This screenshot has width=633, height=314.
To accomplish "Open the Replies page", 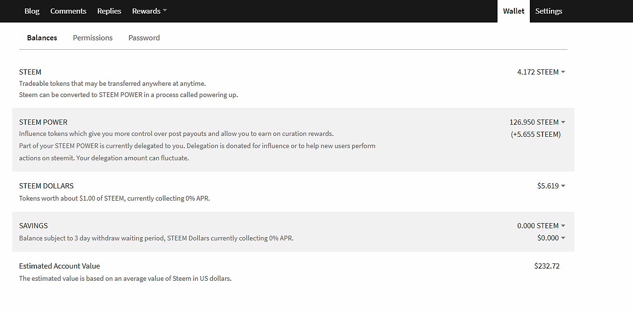I will point(109,11).
